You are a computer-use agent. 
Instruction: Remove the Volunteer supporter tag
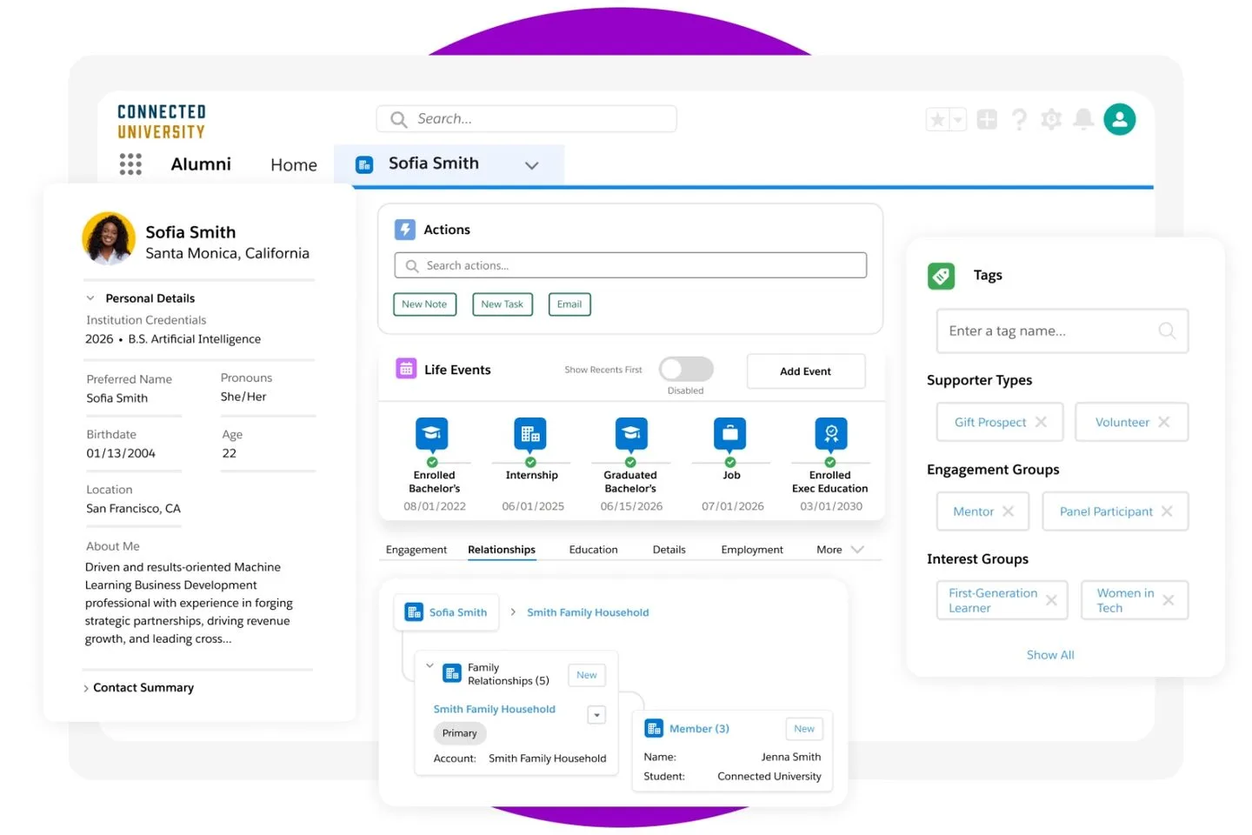coord(1163,422)
